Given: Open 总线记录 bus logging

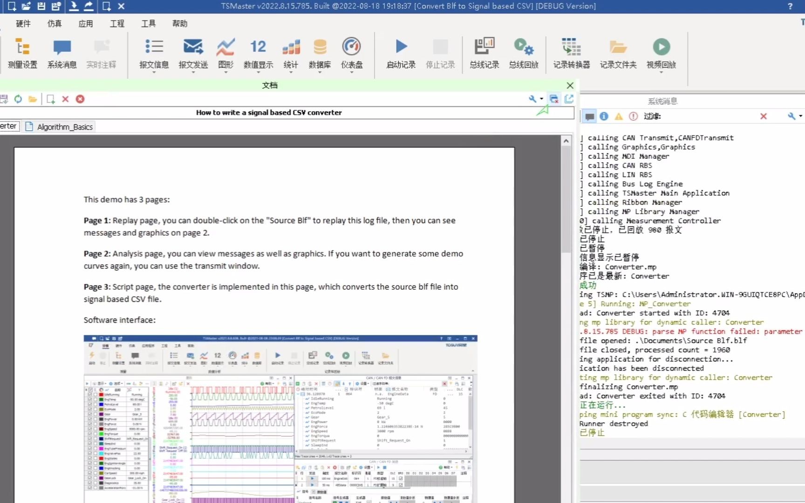Looking at the screenshot, I should click(484, 54).
